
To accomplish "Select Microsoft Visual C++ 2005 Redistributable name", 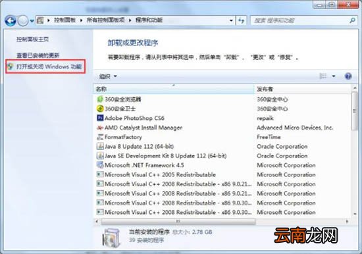I will tap(160, 175).
